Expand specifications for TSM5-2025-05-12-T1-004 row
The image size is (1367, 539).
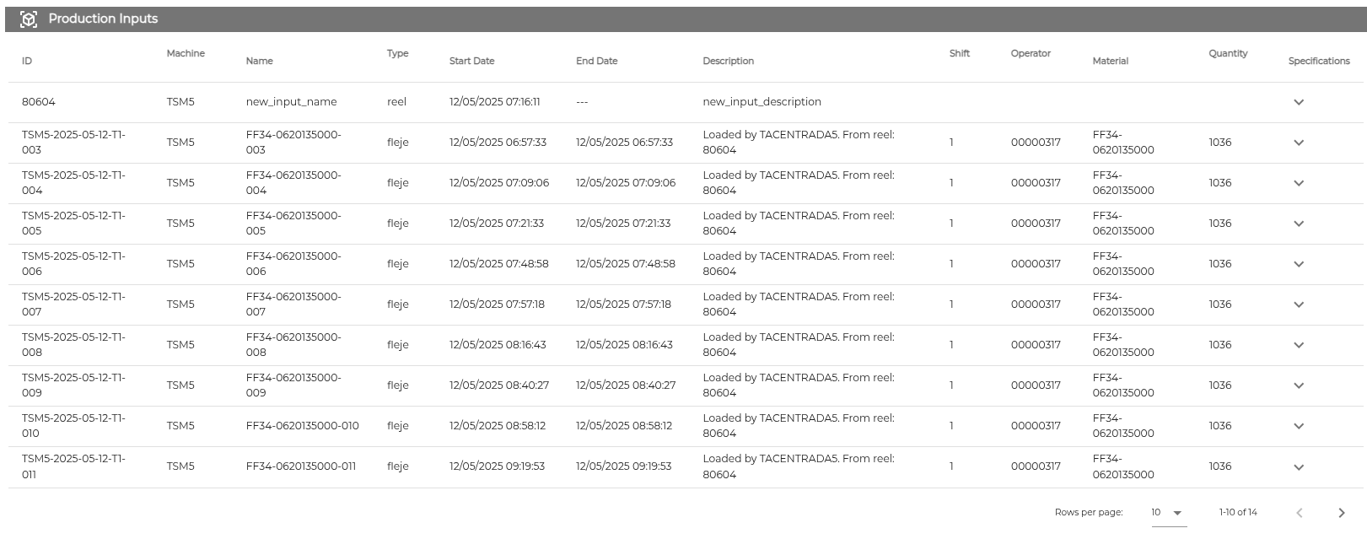(x=1299, y=183)
